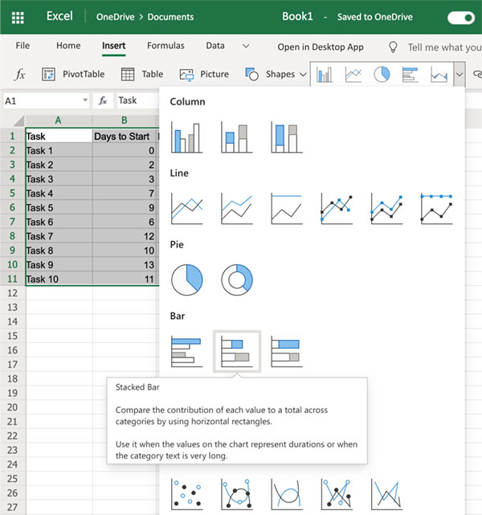Viewport: 482px width, 515px height.
Task: Choose the 100% Stacked Bar chart
Action: click(287, 351)
